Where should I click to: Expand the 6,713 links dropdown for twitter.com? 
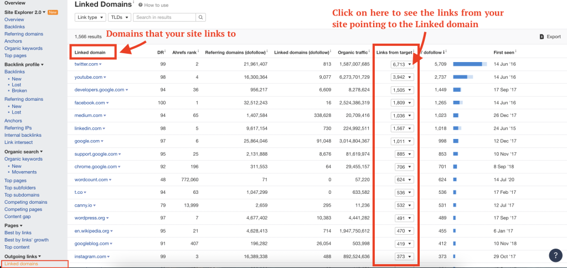point(403,64)
